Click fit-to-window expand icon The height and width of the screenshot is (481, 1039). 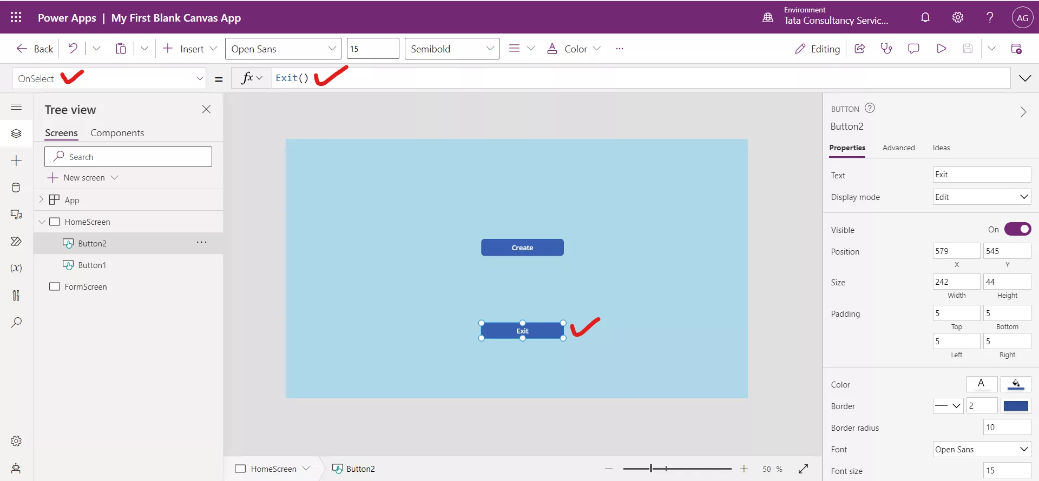(x=804, y=469)
